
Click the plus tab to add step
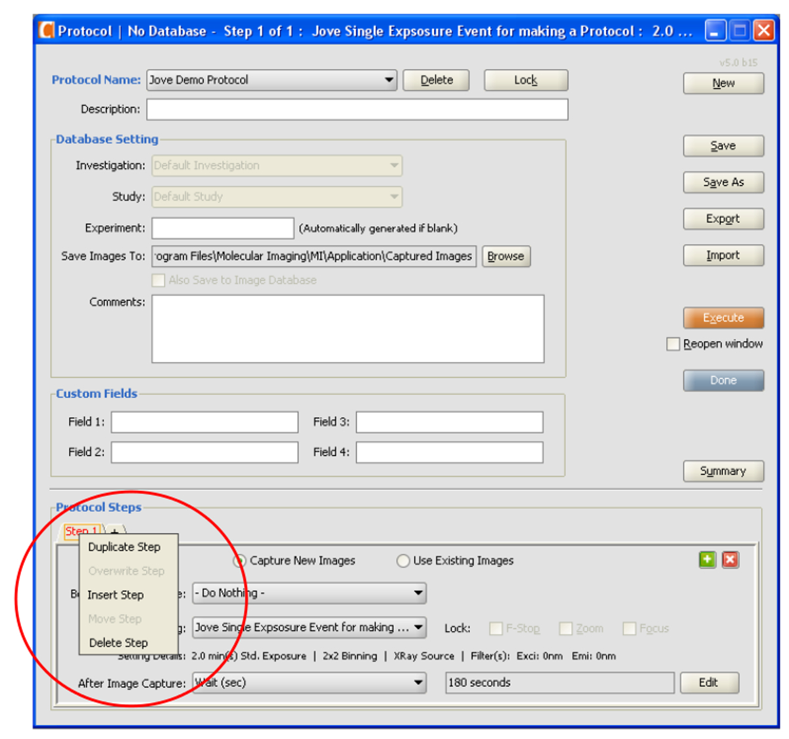pos(114,532)
